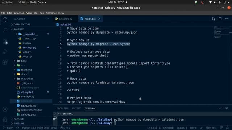Split the editor to the right
232x130 pixels.
[220, 18]
